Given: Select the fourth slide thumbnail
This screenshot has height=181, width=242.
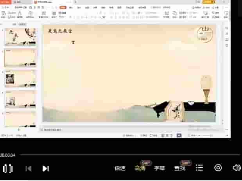Looking at the screenshot, I should pos(21,99).
